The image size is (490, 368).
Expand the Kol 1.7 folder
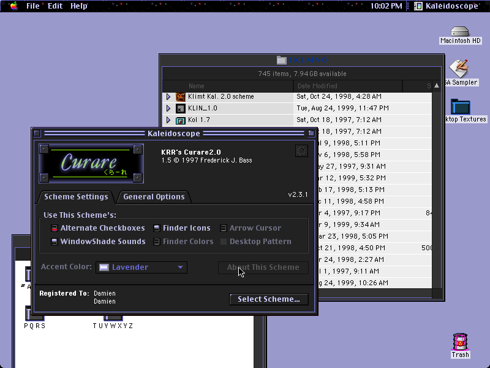[x=168, y=120]
